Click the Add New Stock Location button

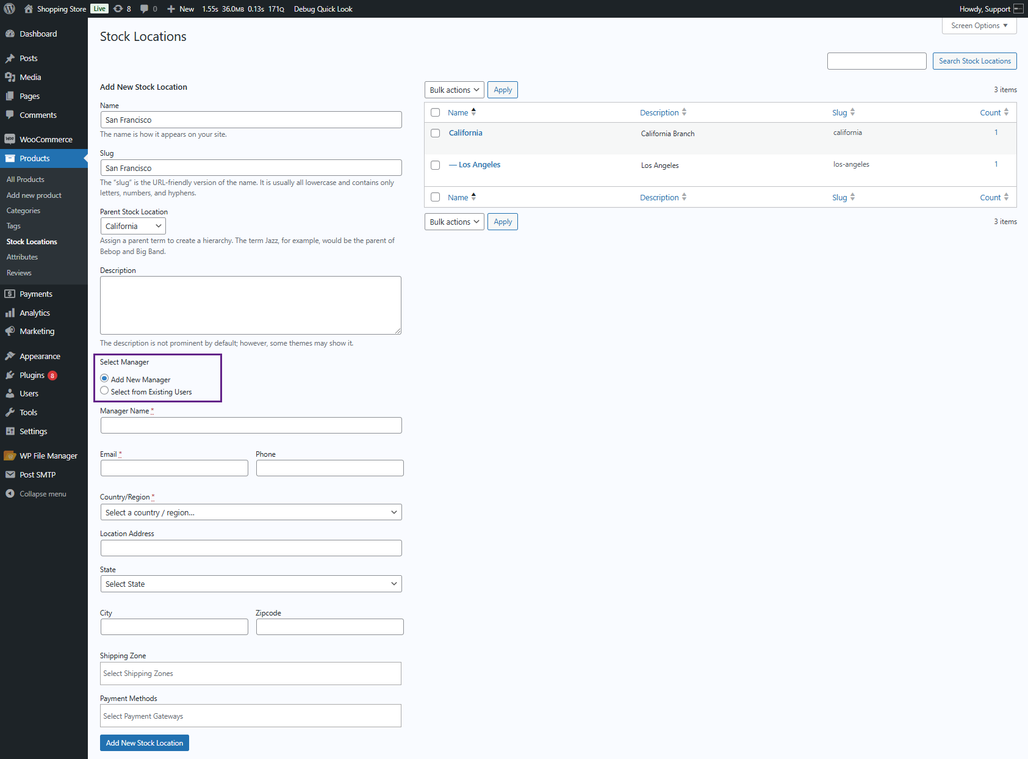pos(145,743)
